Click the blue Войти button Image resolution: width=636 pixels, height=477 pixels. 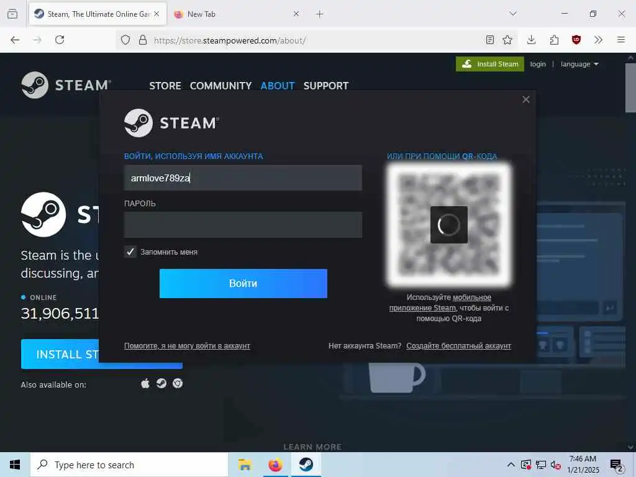click(243, 283)
